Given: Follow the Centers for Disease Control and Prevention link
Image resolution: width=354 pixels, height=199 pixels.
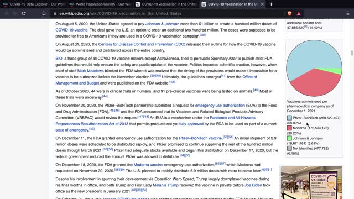Looking at the screenshot, I should [142, 44].
